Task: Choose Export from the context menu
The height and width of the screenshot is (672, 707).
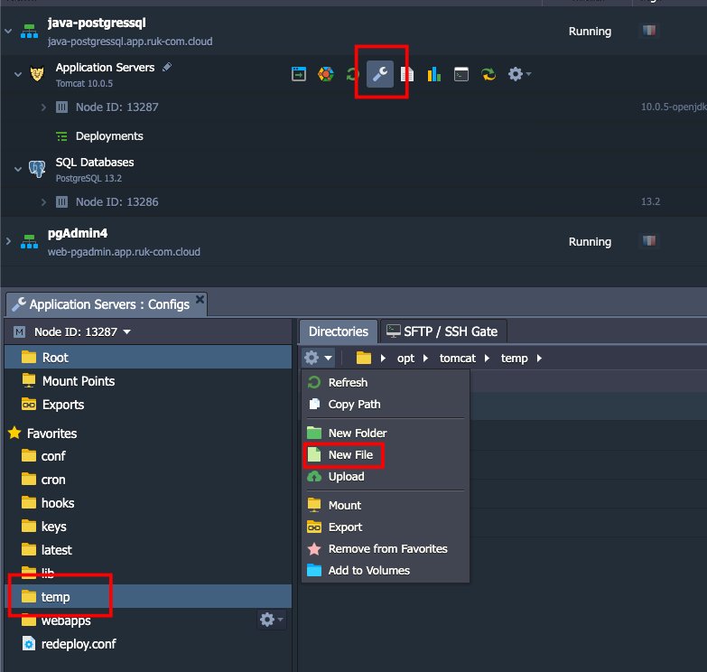Action: 386,527
